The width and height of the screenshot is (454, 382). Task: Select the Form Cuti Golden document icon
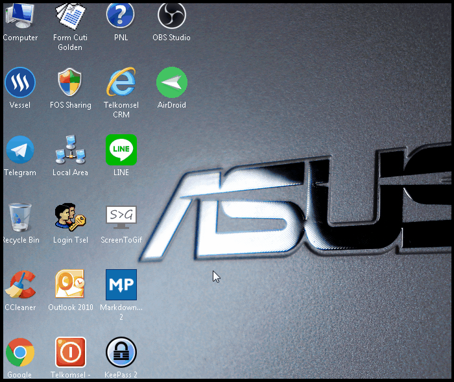(70, 16)
